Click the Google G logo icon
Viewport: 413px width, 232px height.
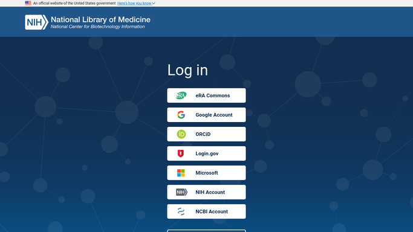click(x=181, y=115)
